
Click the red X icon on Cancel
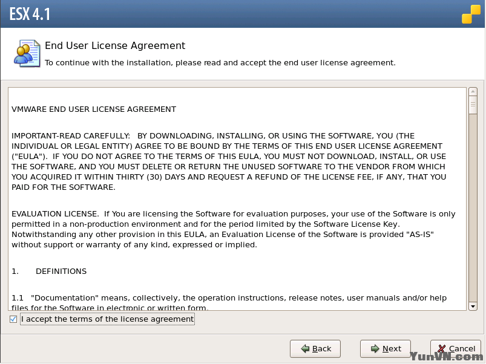[x=442, y=349]
